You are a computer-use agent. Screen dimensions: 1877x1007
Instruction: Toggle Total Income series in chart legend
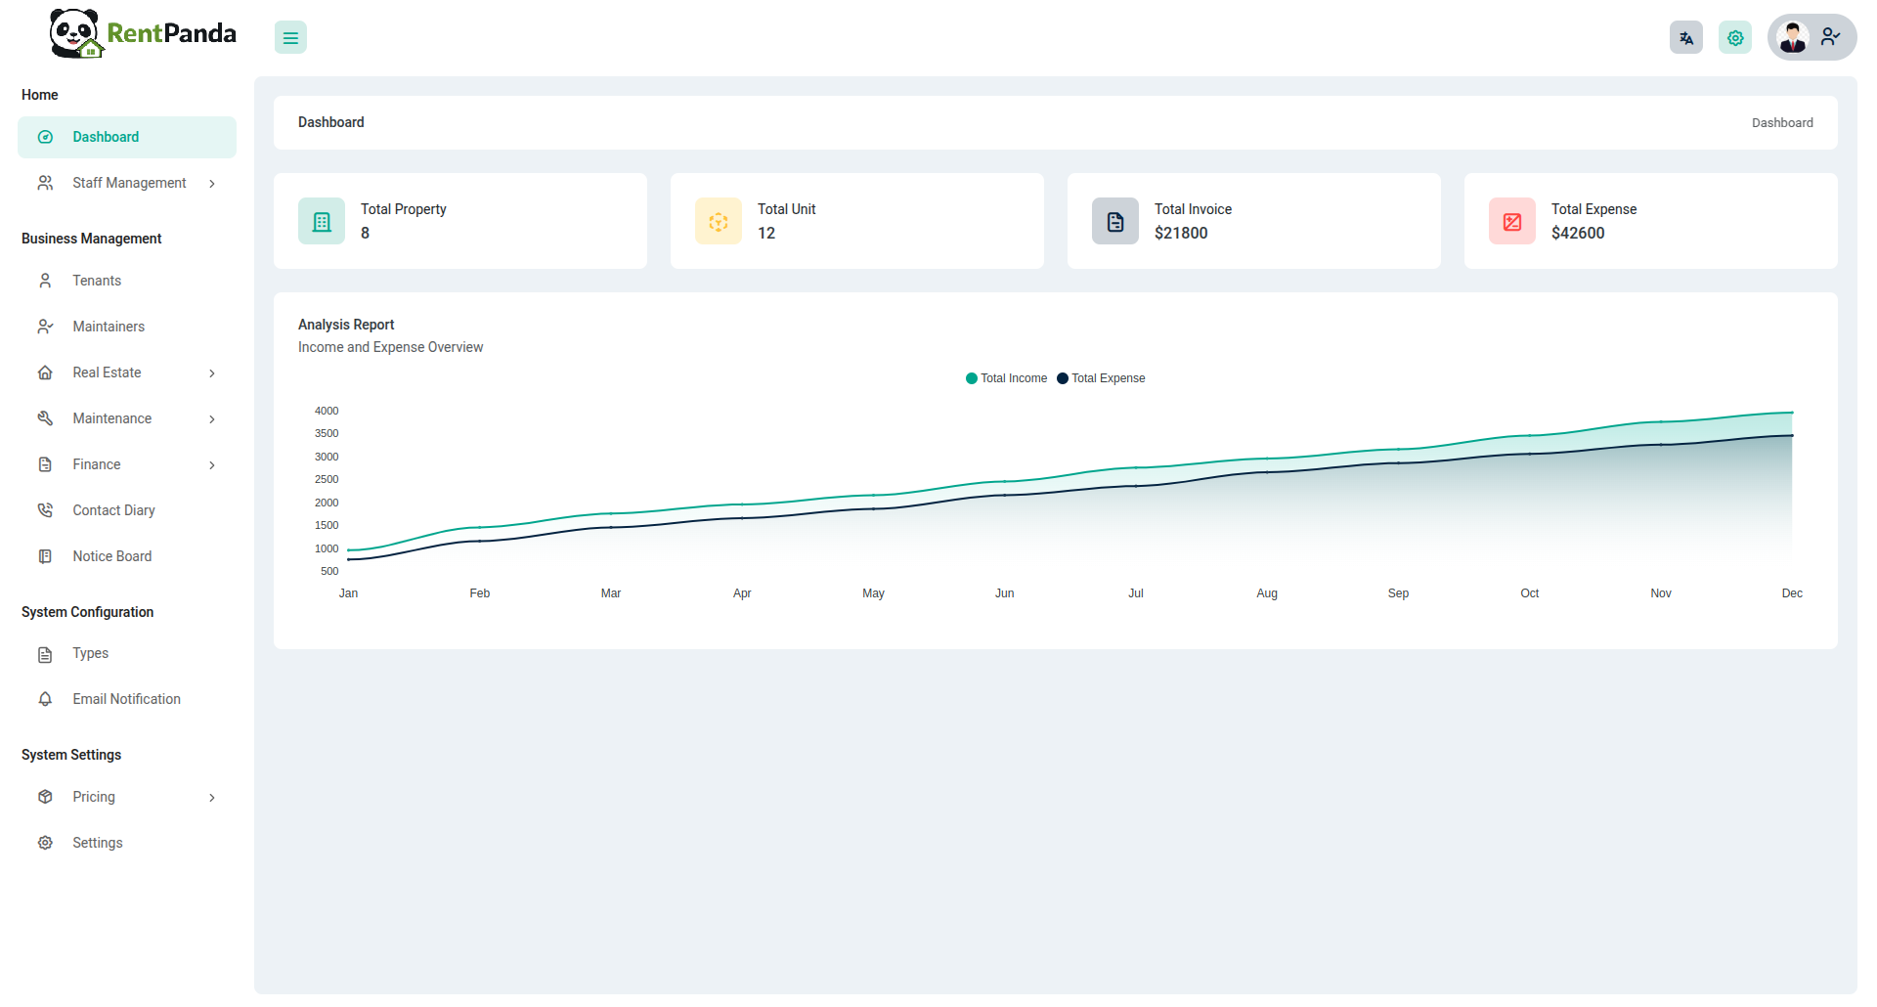[x=1007, y=378]
